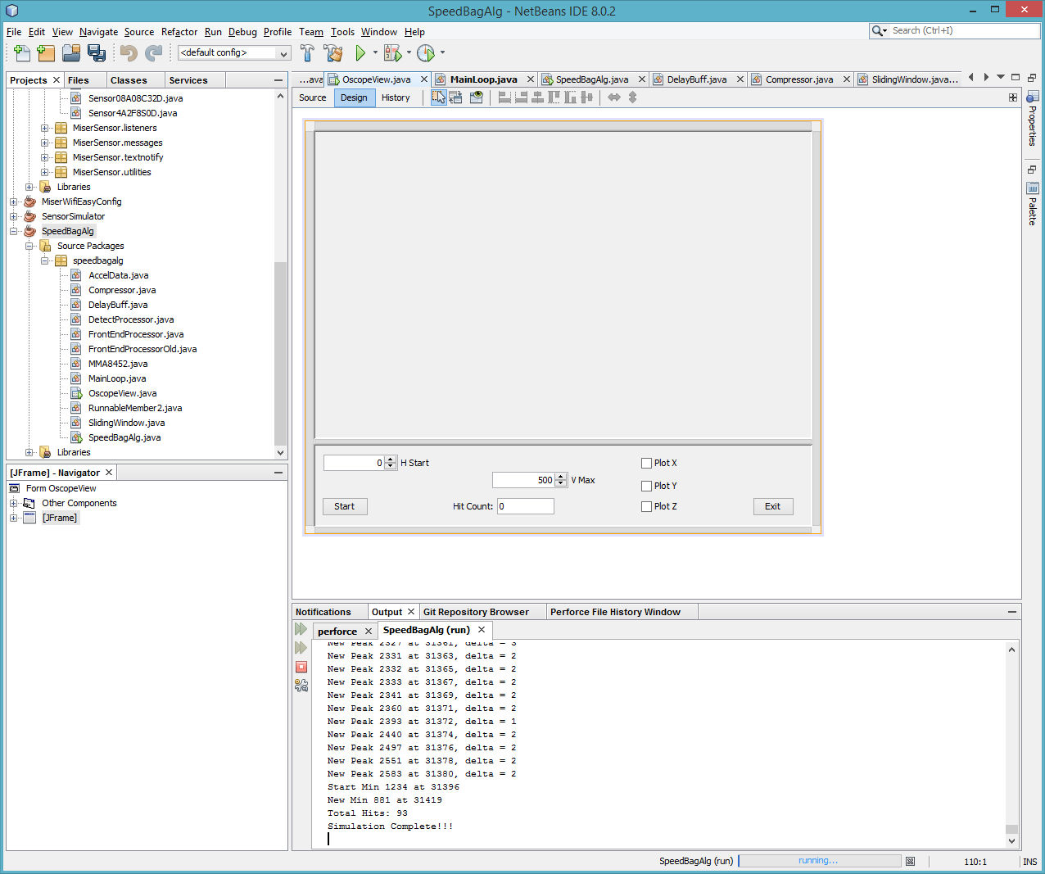The height and width of the screenshot is (874, 1045).
Task: Click the Open Project toolbar icon
Action: (71, 53)
